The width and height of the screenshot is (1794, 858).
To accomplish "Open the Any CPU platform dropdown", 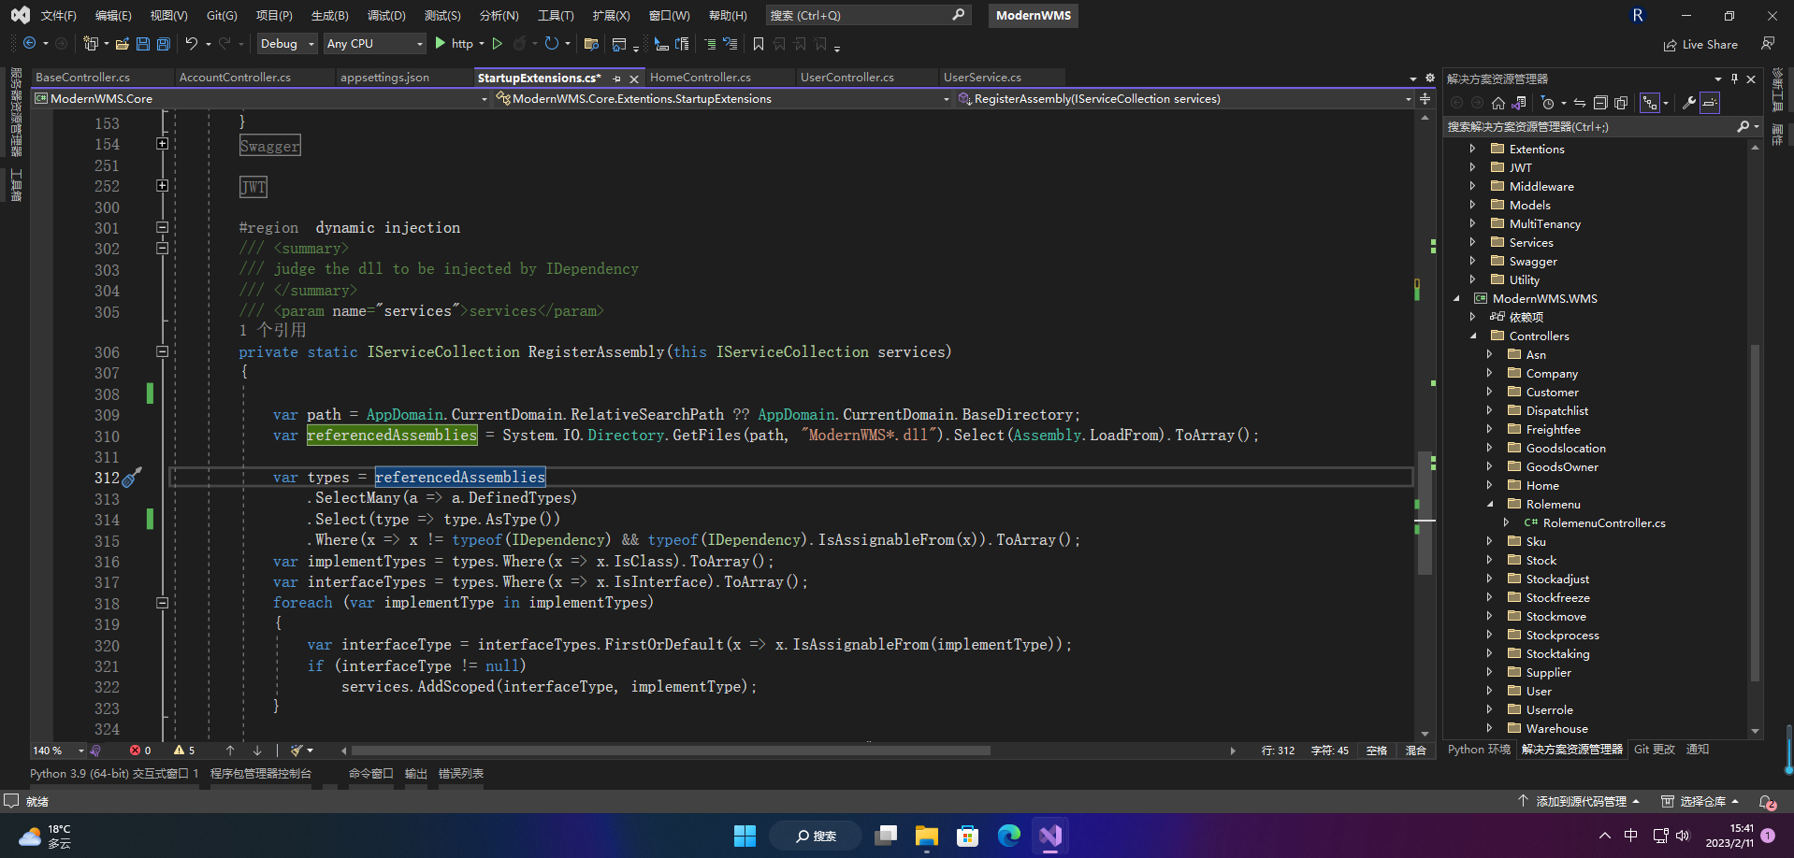I will pos(374,44).
